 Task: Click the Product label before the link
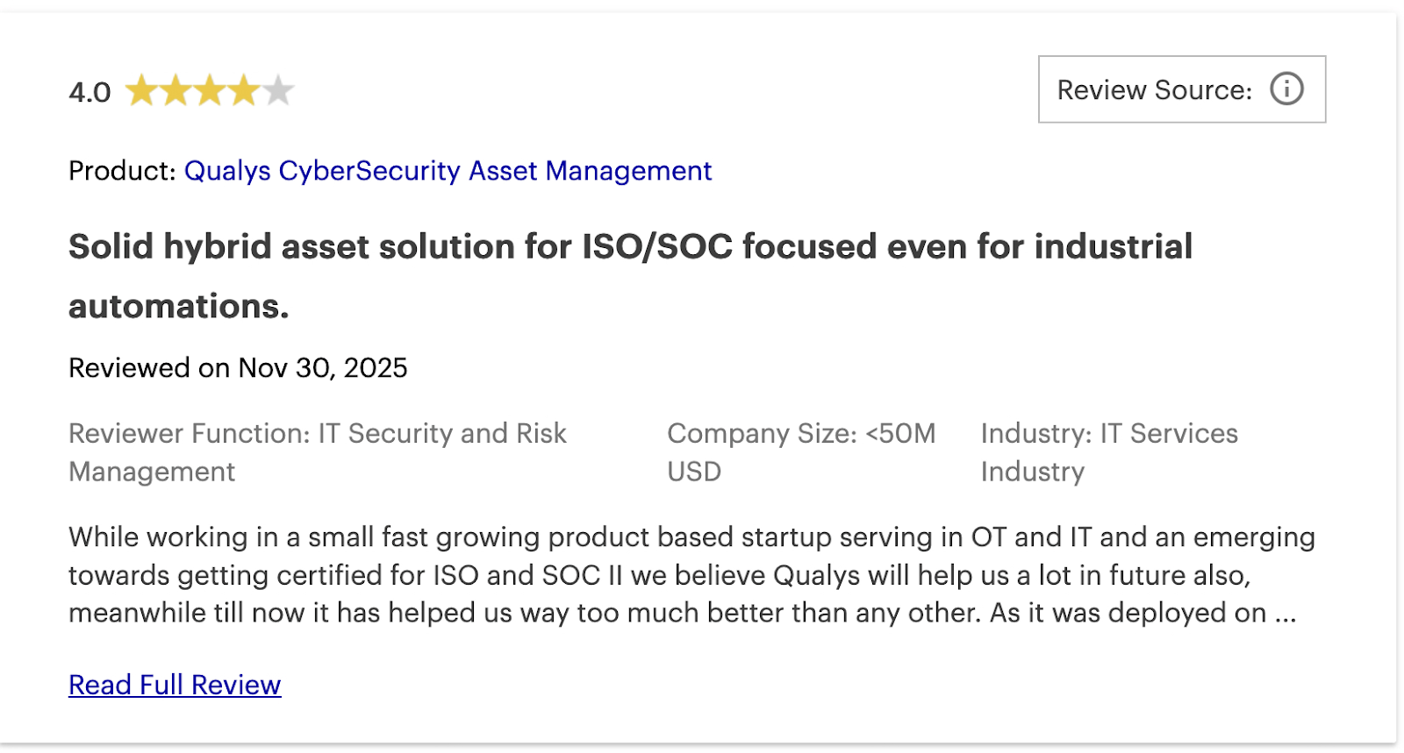pyautogui.click(x=119, y=171)
